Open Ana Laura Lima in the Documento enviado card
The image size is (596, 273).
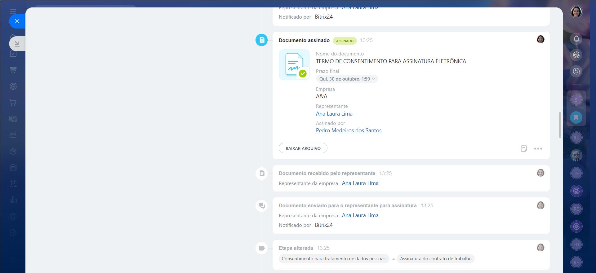point(360,215)
